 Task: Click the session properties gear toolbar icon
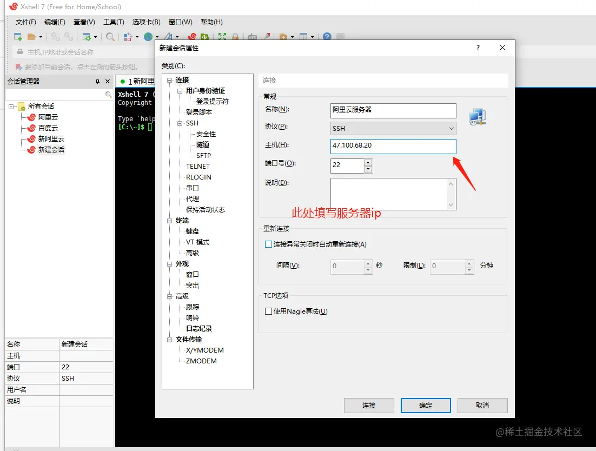87,37
